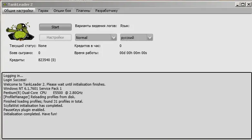Switch to the Плагины tab
This screenshot has height=140, width=252.
click(x=83, y=11)
